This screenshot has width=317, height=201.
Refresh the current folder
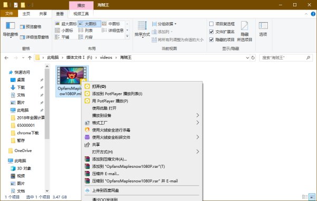253,58
